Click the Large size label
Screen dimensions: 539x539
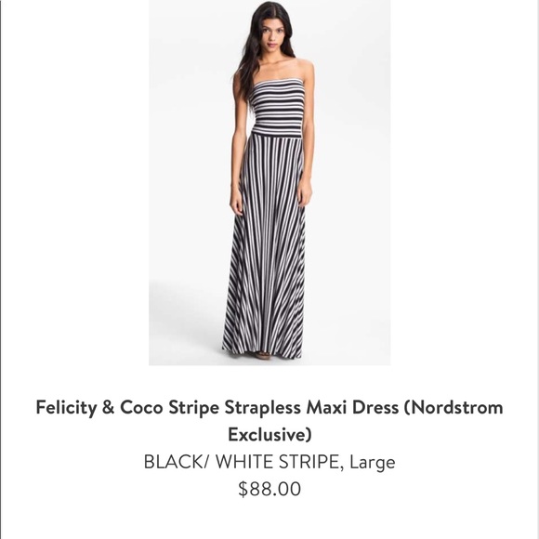[x=373, y=463]
